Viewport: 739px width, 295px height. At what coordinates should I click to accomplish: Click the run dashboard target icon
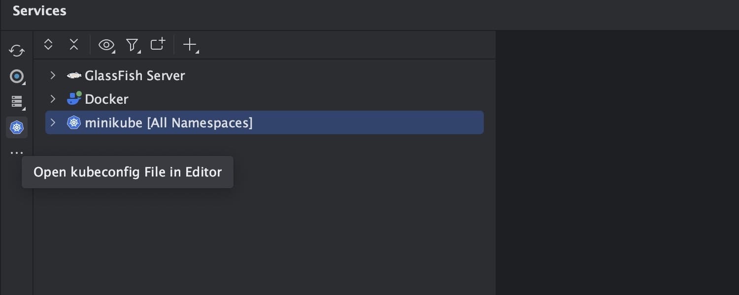[x=16, y=77]
